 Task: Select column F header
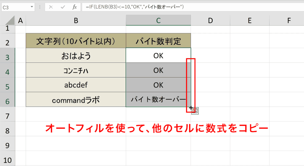click(287, 20)
